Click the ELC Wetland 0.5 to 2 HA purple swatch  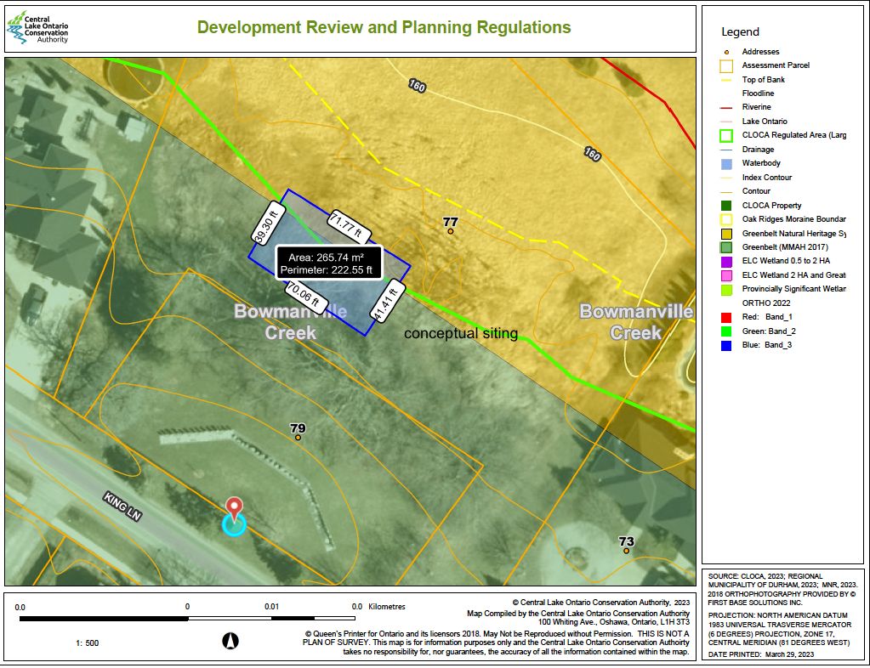(x=725, y=261)
